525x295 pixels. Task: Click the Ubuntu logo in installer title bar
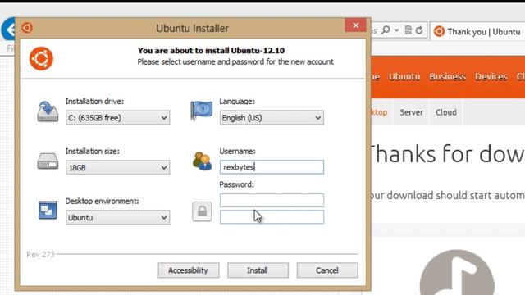click(27, 28)
